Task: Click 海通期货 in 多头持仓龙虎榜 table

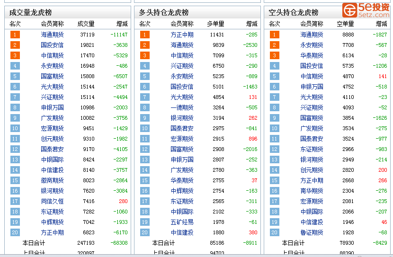Action: pos(182,45)
